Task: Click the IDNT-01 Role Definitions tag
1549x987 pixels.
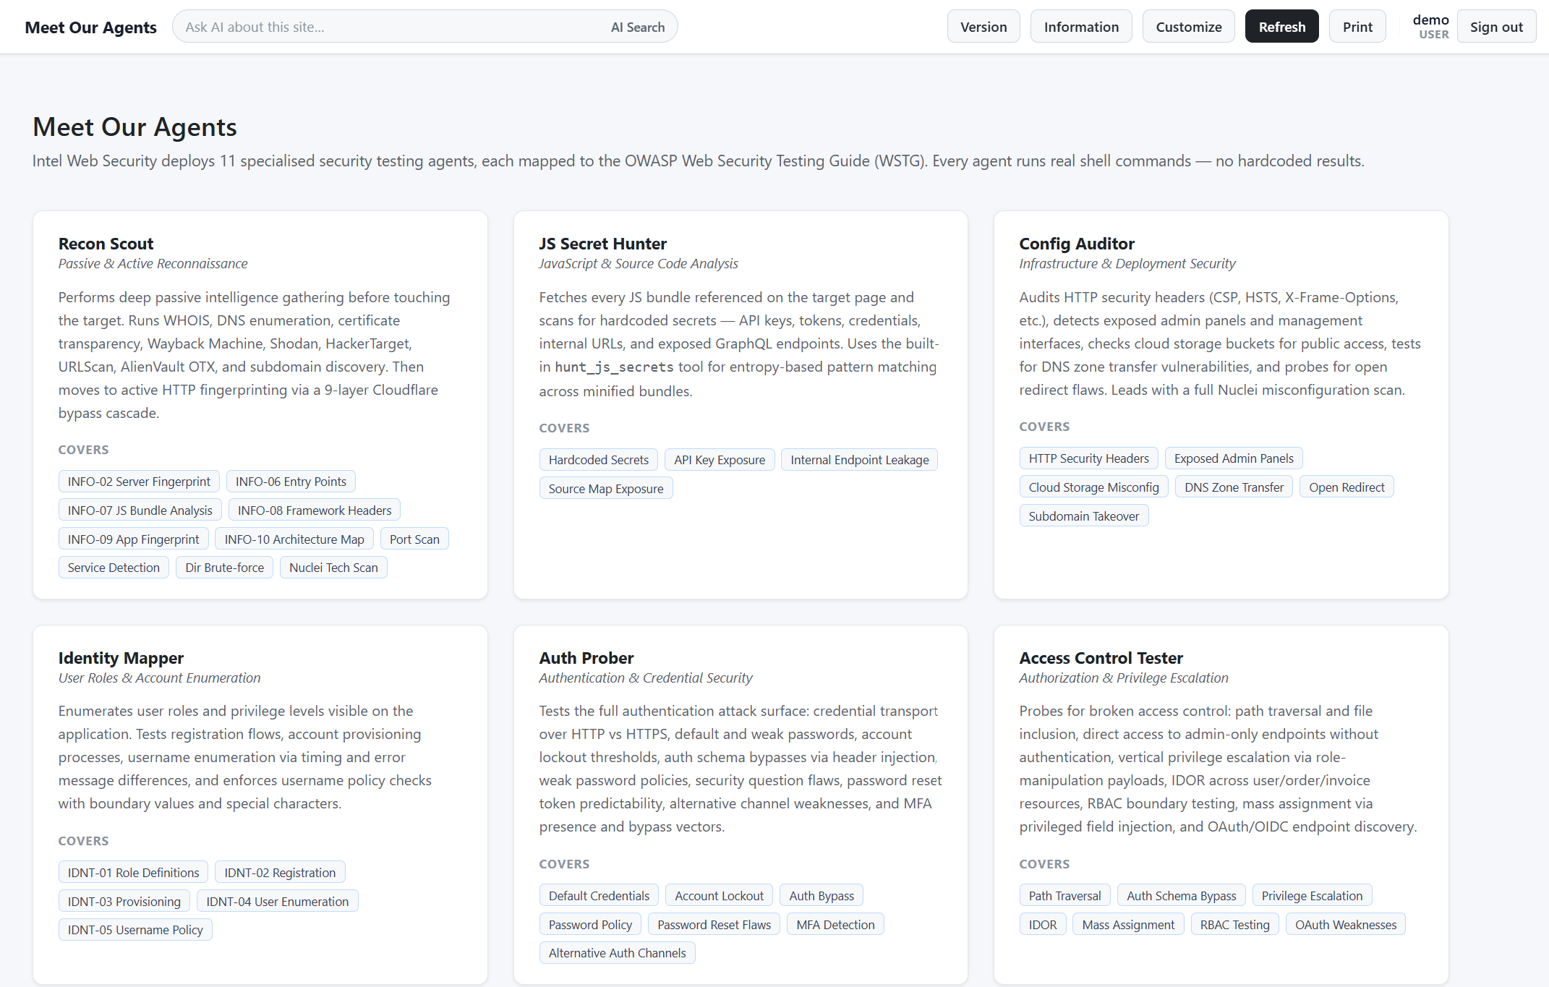Action: click(x=133, y=873)
